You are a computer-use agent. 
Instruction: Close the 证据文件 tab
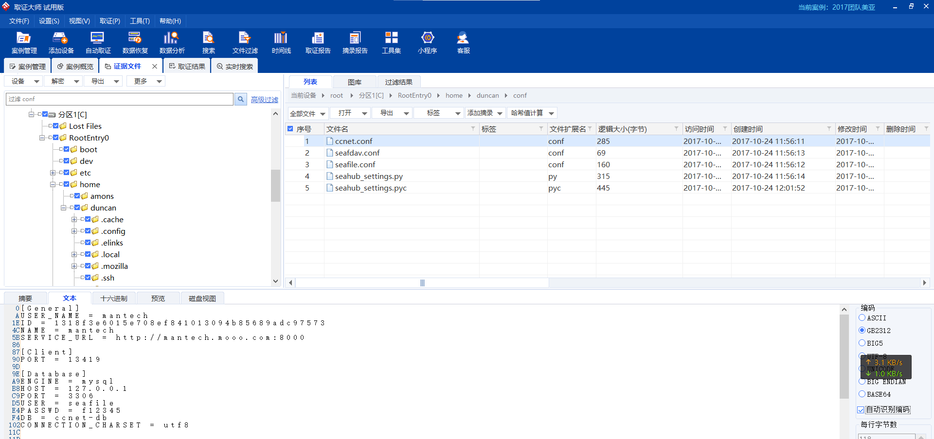155,66
